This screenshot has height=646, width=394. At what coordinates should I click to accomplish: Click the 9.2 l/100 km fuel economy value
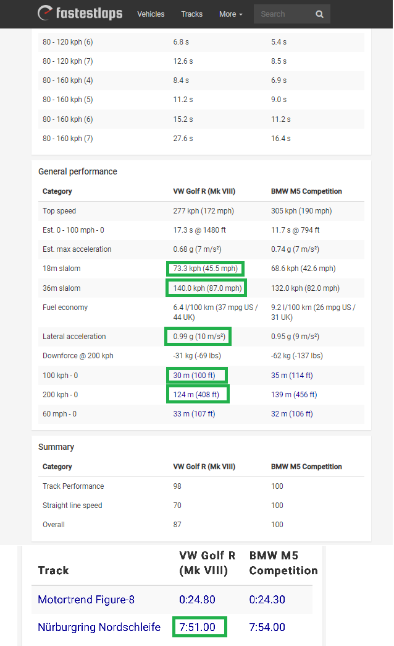click(313, 312)
